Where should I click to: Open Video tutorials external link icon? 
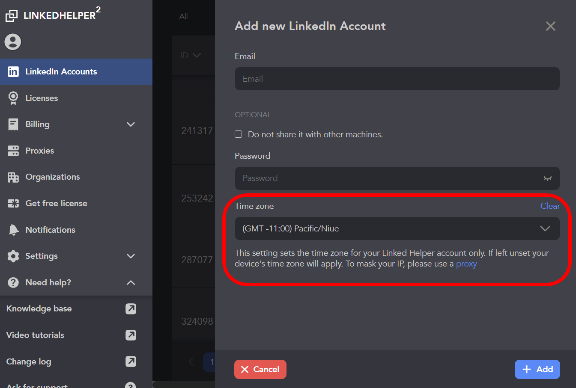click(131, 335)
